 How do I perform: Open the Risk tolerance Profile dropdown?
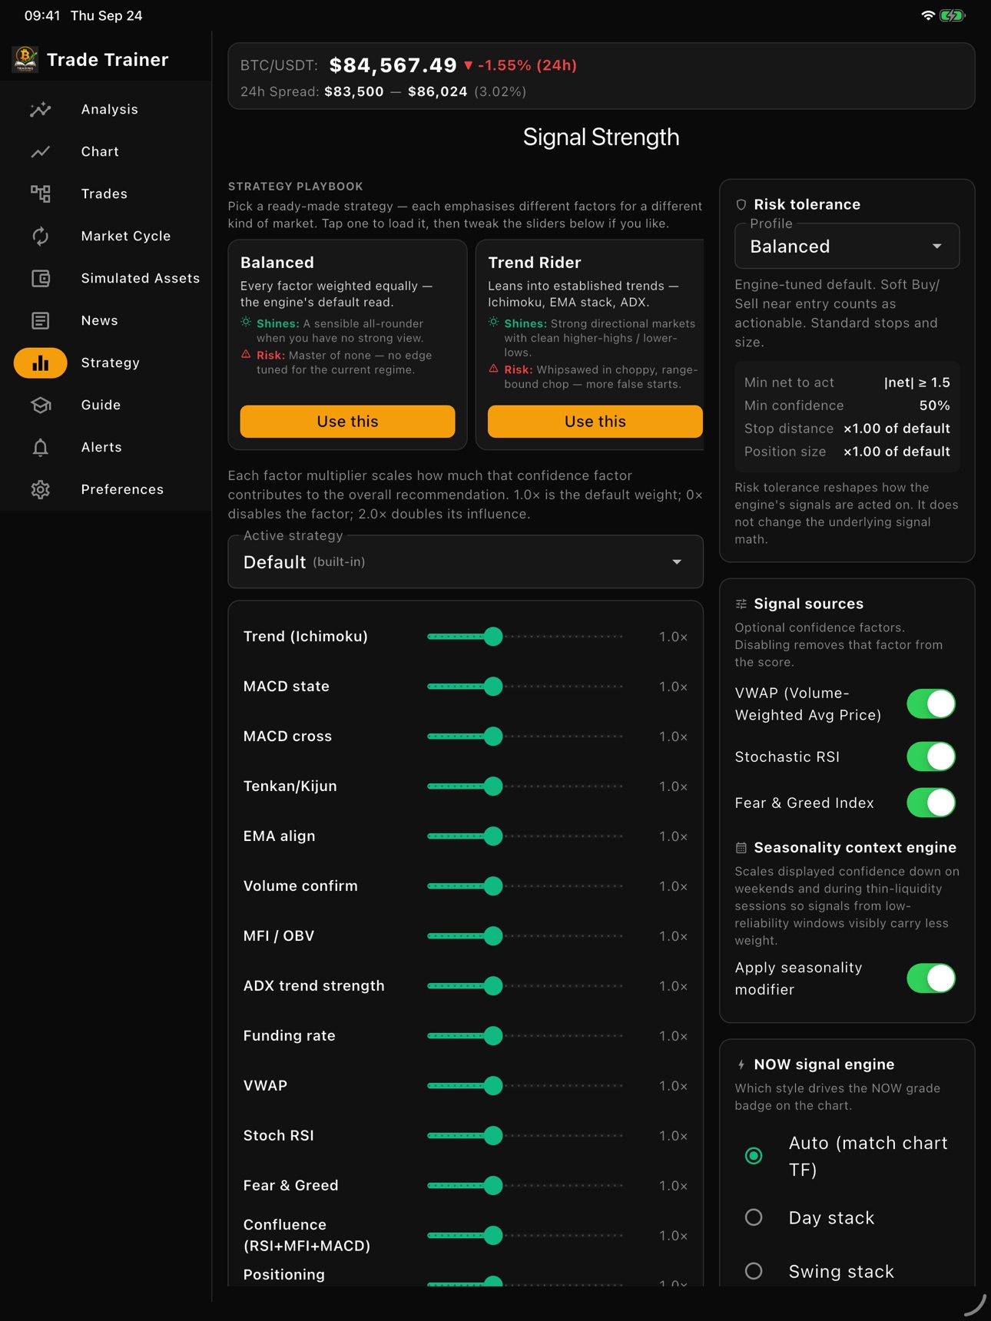tap(847, 247)
